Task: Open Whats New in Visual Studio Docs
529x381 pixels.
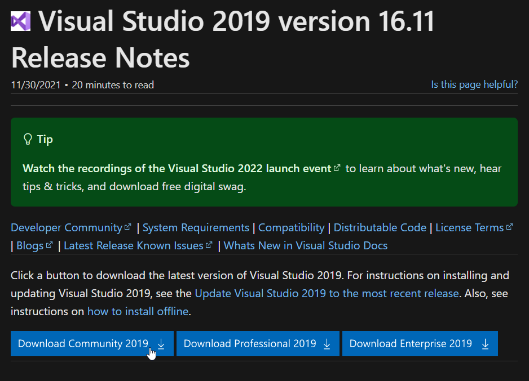Action: (305, 245)
